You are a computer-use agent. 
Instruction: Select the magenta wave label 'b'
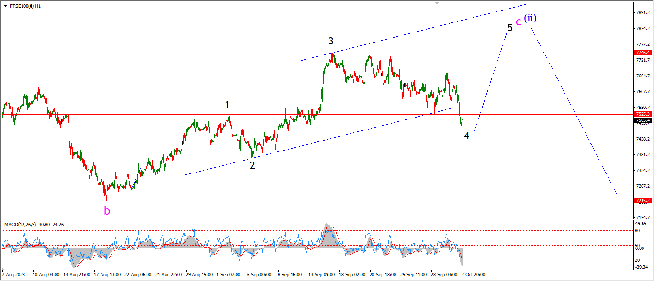[x=107, y=211]
